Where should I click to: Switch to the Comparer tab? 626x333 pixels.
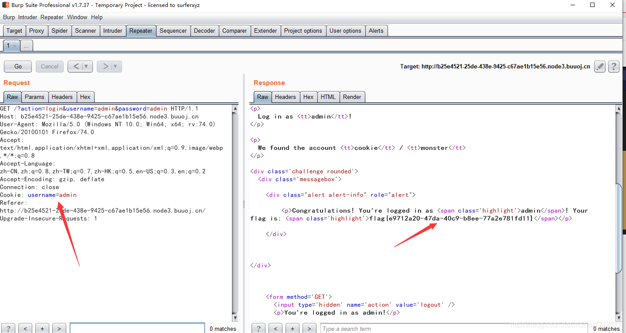235,31
